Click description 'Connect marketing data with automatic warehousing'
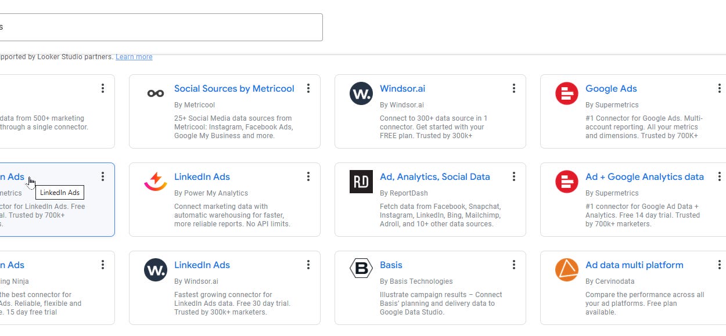726x336 pixels. coord(232,215)
